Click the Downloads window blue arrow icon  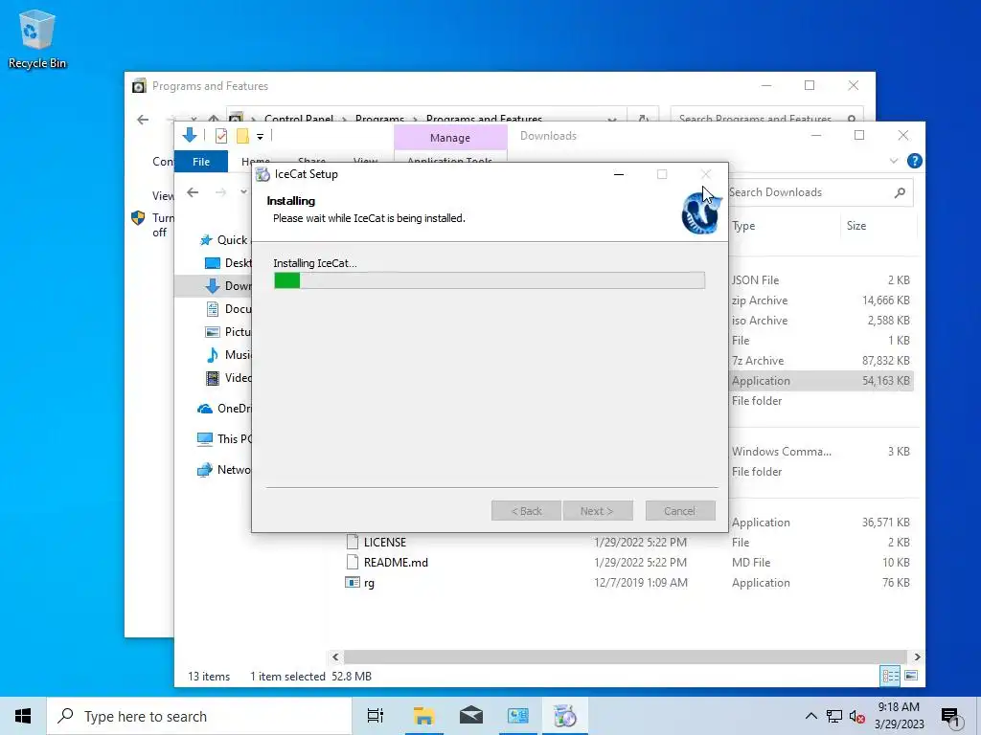[190, 135]
